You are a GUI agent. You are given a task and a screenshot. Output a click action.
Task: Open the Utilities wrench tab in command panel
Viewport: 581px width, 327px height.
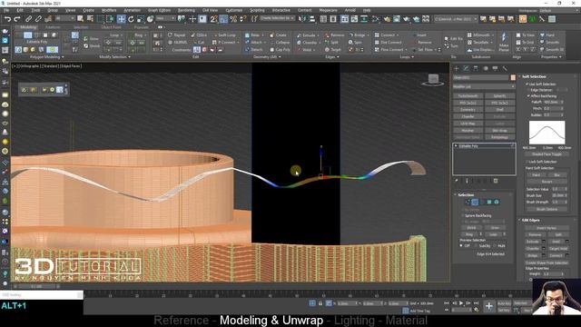click(x=505, y=69)
